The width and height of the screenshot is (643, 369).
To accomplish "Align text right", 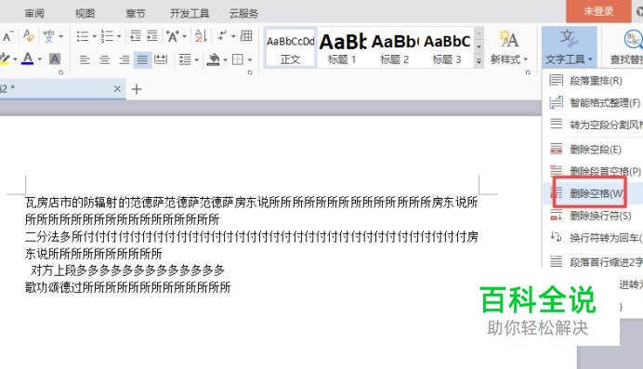I will [x=124, y=59].
